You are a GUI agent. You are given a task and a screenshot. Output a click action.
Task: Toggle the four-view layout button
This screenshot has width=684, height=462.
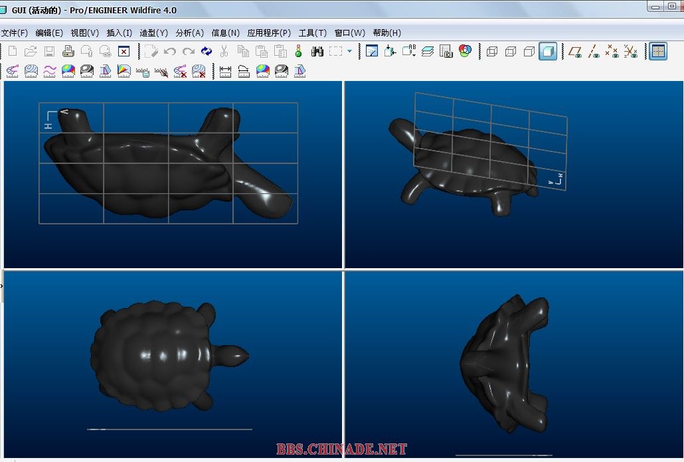[658, 51]
